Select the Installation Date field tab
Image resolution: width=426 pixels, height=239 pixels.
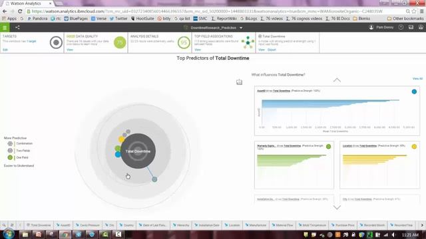207,225
